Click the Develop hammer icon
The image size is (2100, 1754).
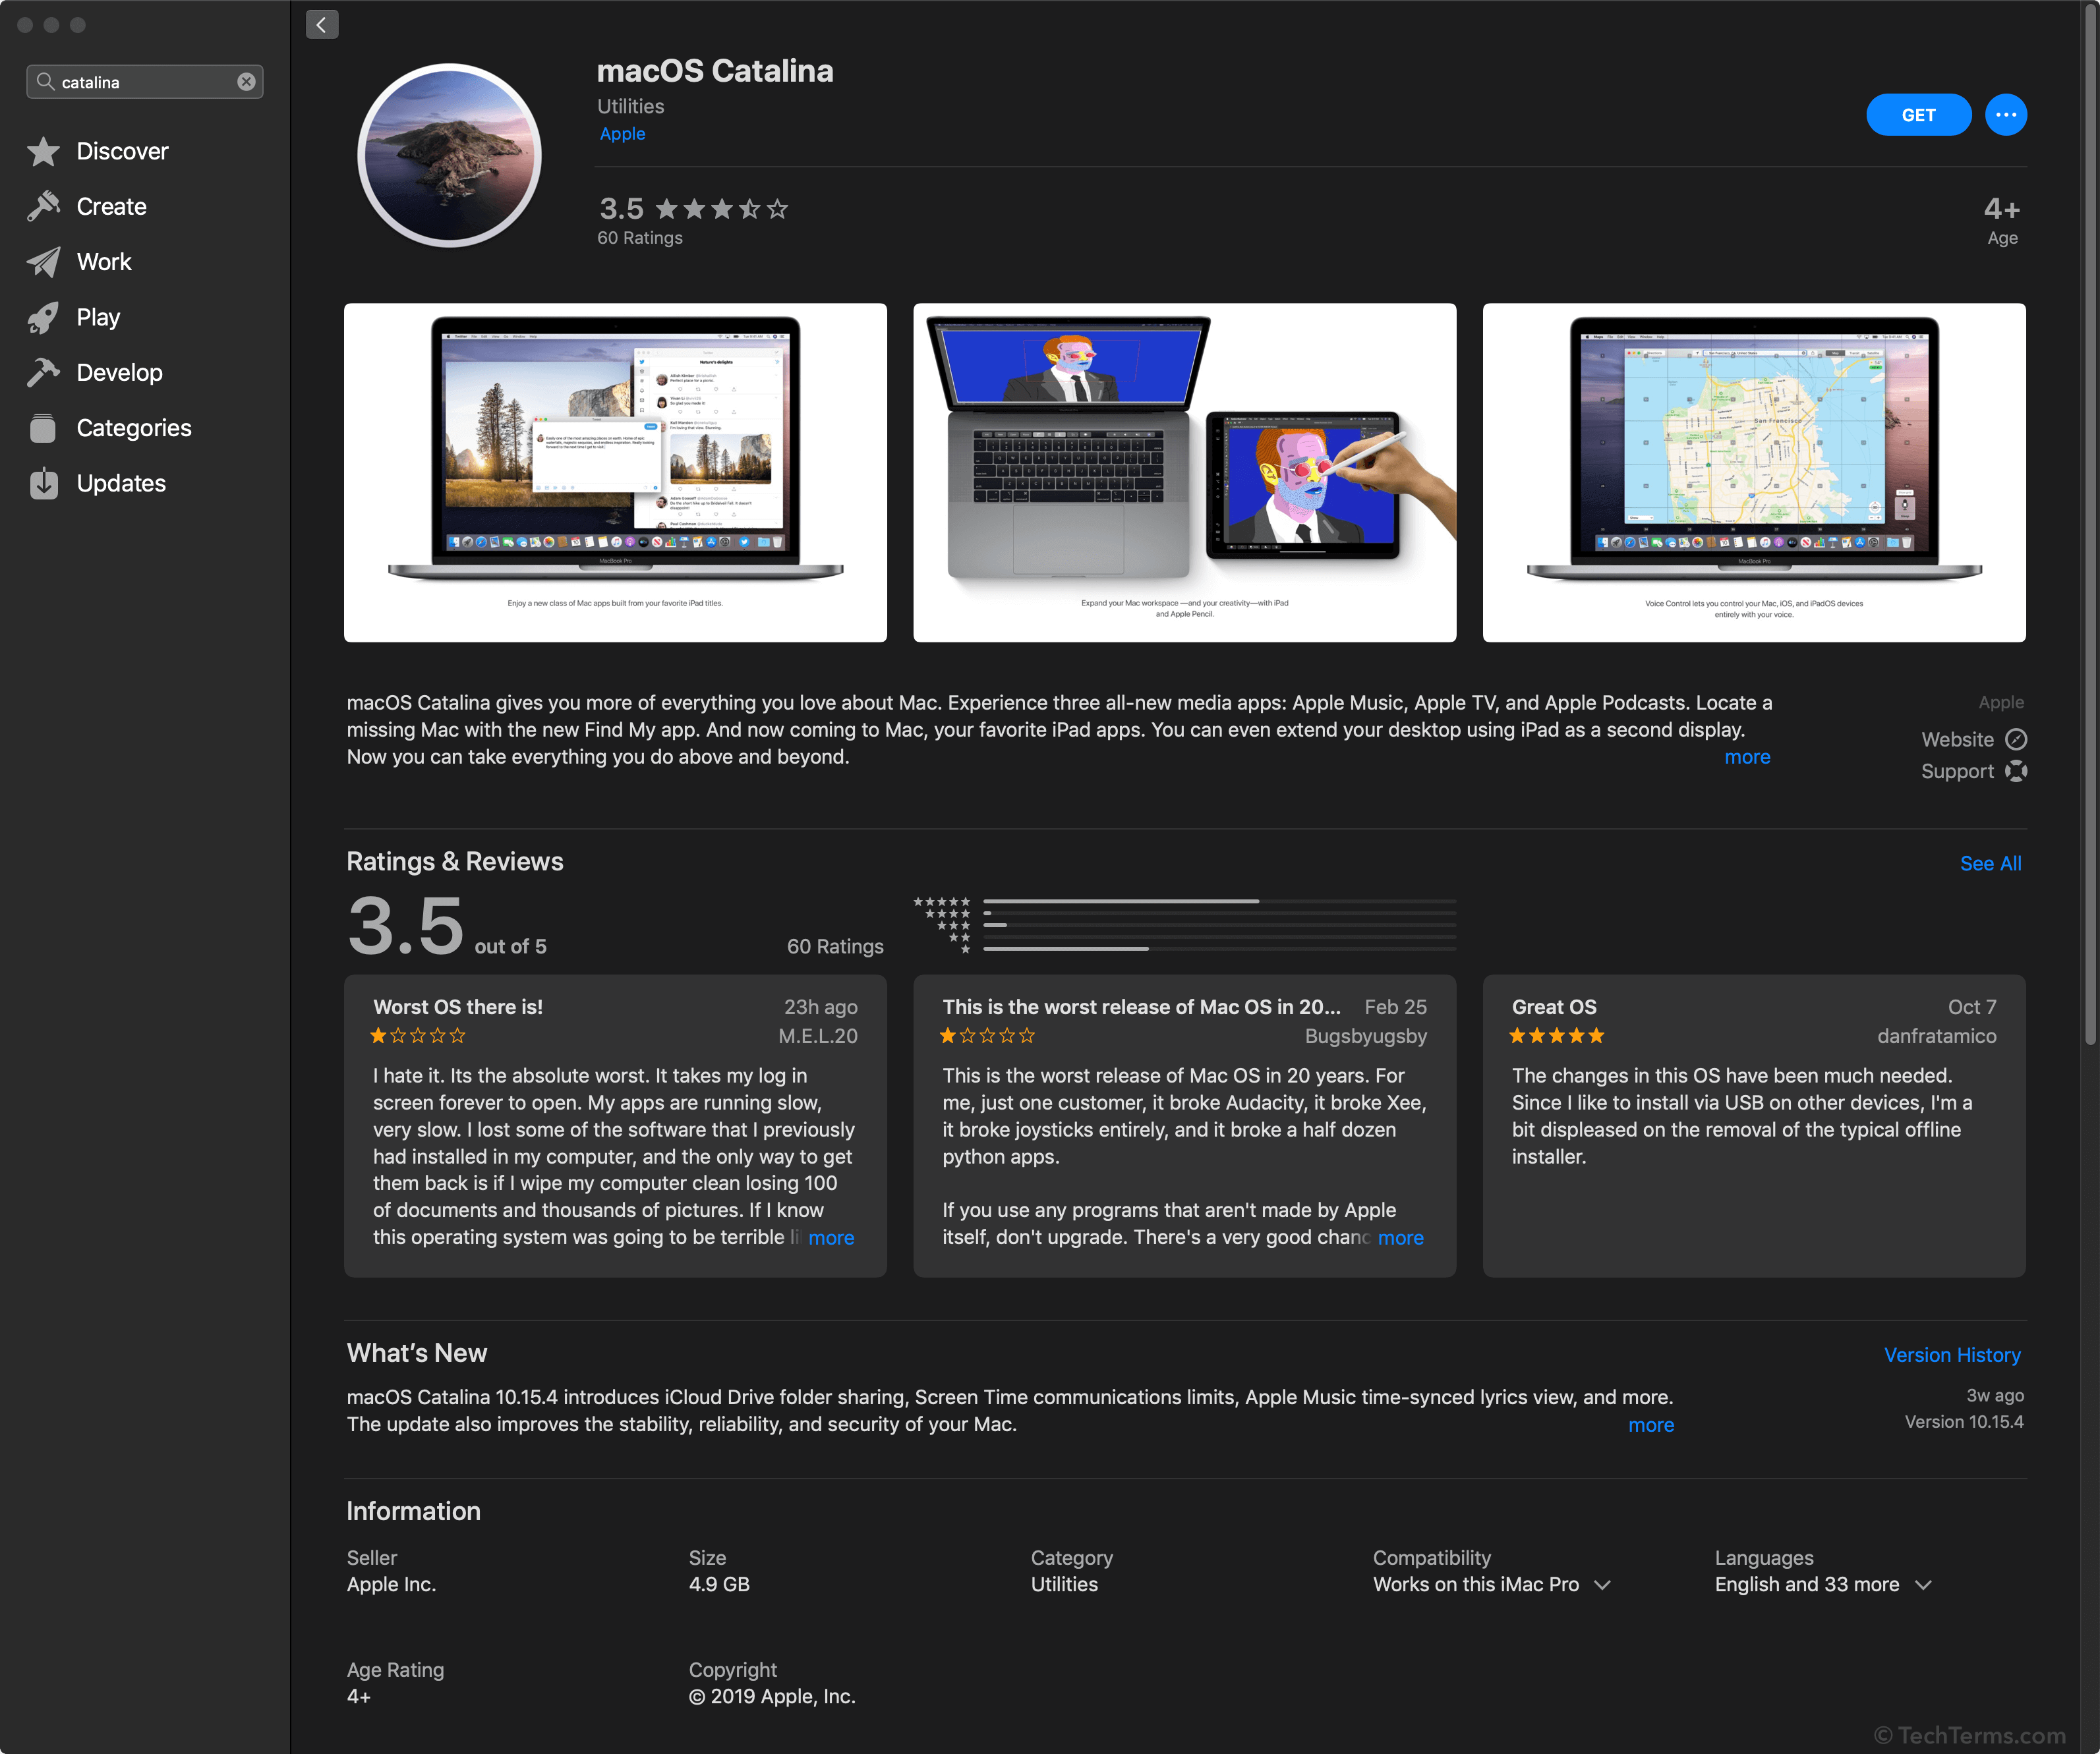tap(44, 373)
